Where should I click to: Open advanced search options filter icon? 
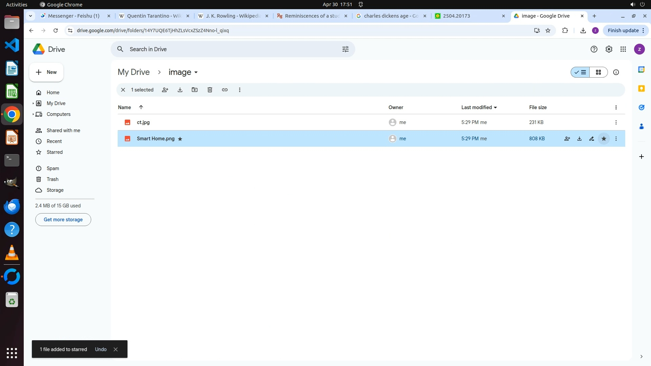tap(346, 49)
